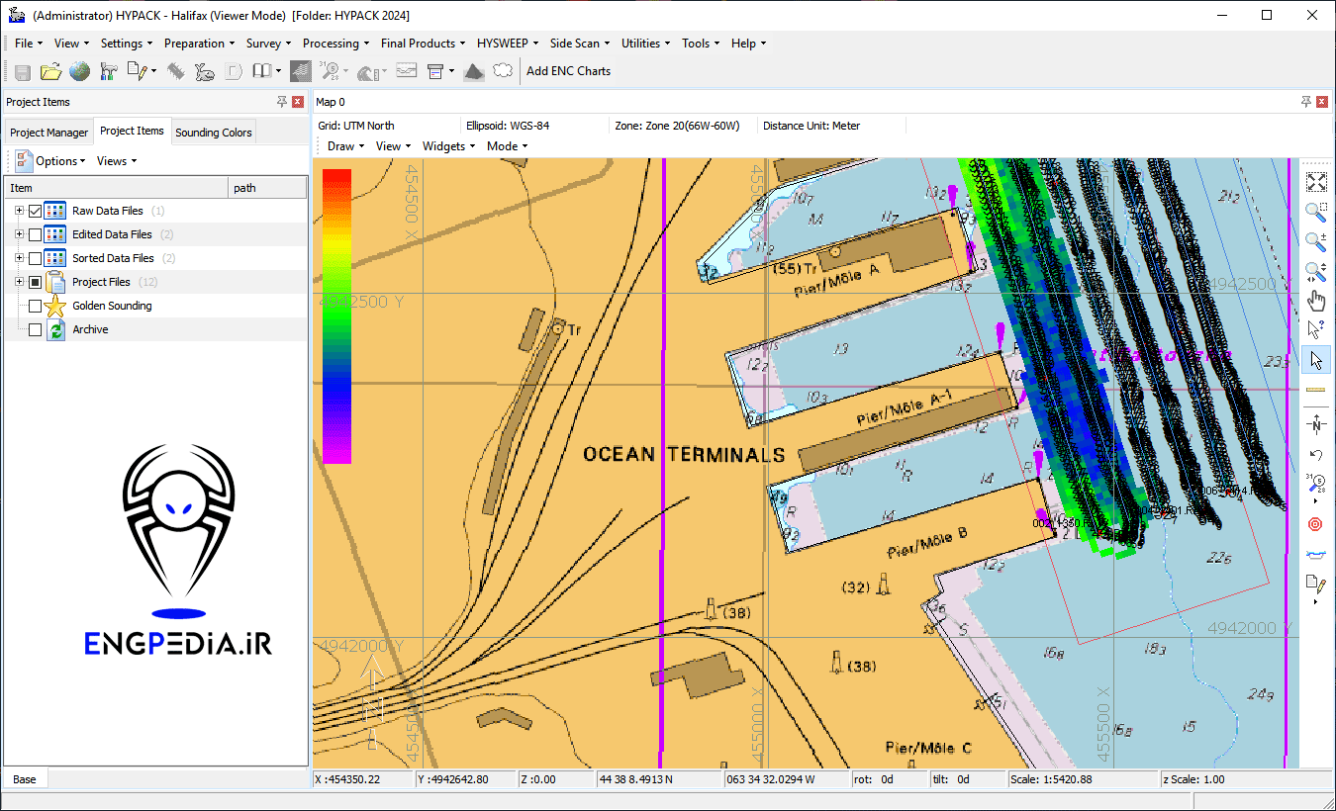
Task: Click the zoom extents icon
Action: [x=1316, y=182]
